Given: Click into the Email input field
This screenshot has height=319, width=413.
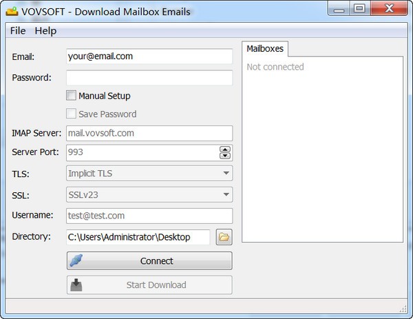Looking at the screenshot, I should (149, 56).
